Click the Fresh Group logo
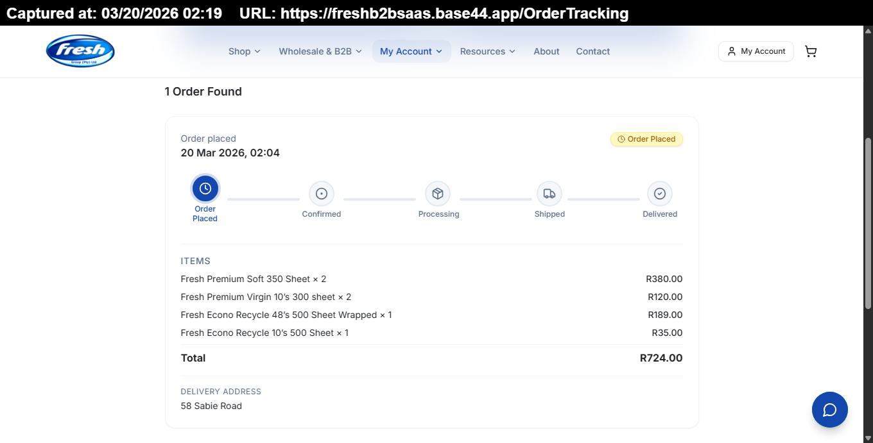 (x=80, y=51)
